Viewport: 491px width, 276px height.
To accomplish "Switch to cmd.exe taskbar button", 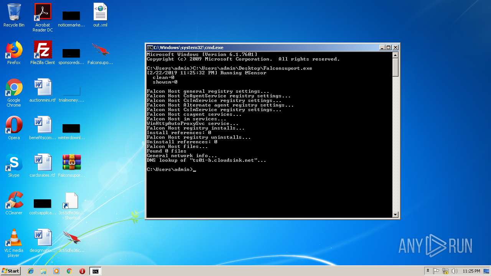I will point(95,271).
